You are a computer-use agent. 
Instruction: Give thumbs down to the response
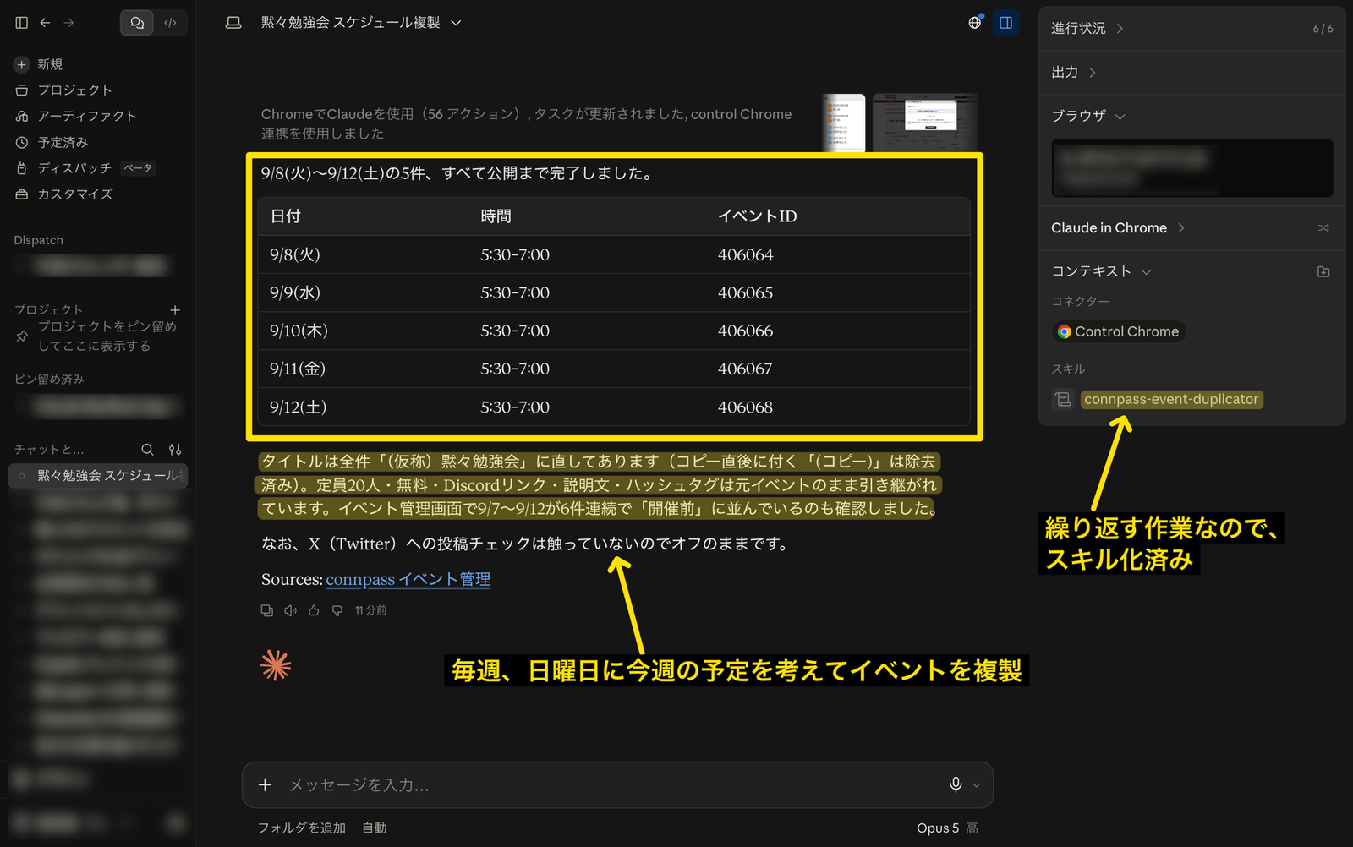point(337,610)
